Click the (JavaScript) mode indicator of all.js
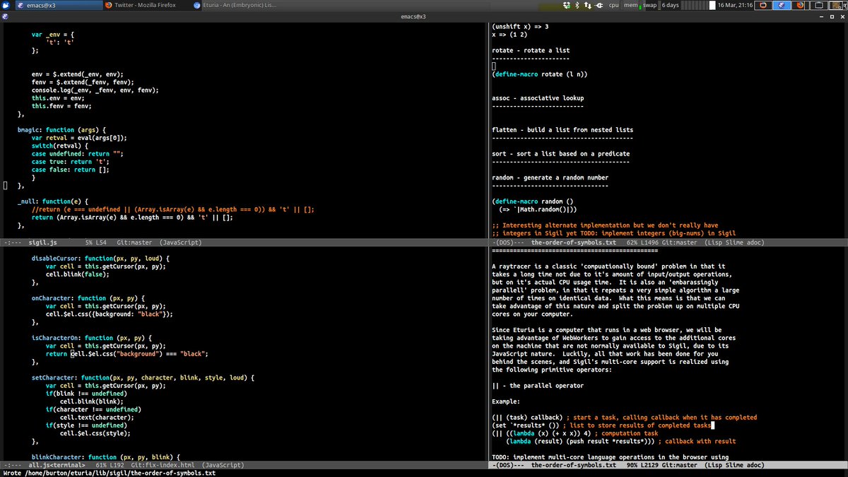848x477 pixels. [x=223, y=466]
